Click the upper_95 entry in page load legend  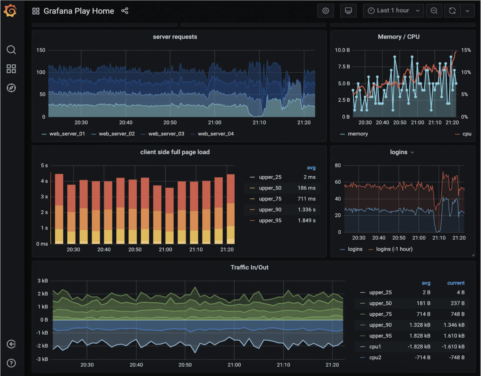[270, 220]
